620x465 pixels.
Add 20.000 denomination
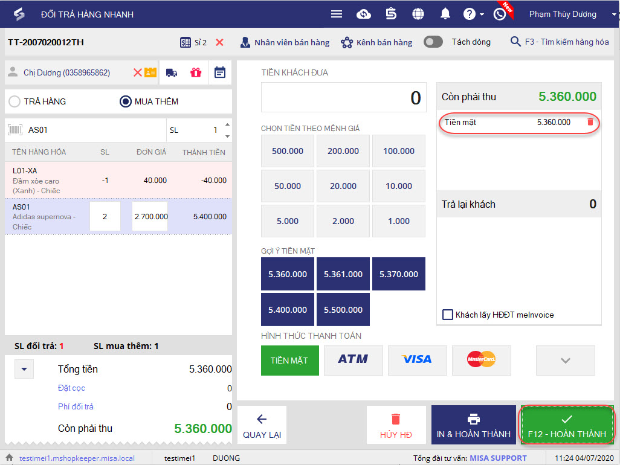click(343, 186)
